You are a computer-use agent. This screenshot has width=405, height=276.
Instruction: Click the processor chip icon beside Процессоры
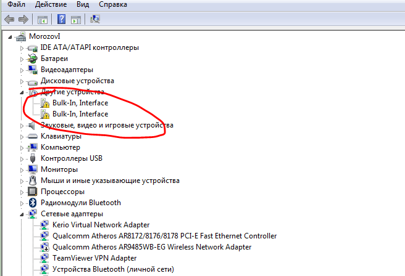tap(33, 192)
